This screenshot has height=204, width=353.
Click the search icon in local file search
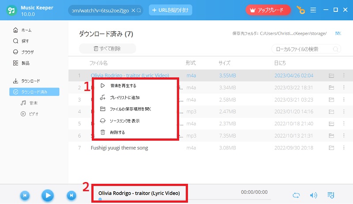[x=335, y=49]
